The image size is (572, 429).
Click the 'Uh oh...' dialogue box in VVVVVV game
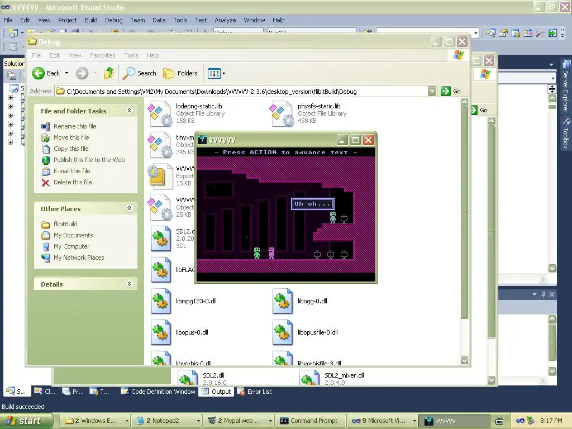click(313, 204)
